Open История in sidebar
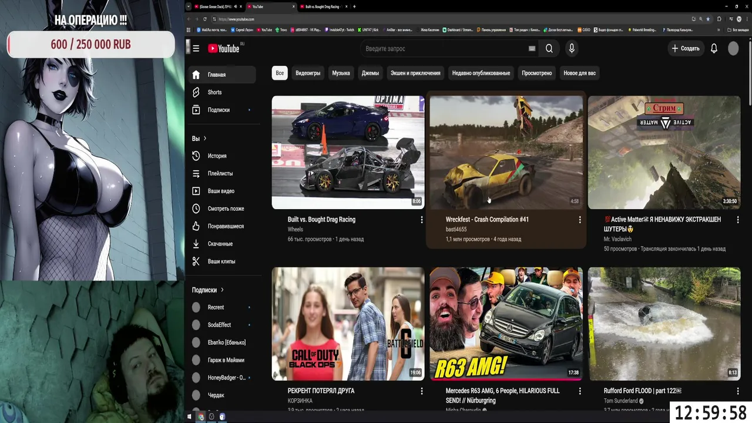This screenshot has width=752, height=423. tap(221, 156)
